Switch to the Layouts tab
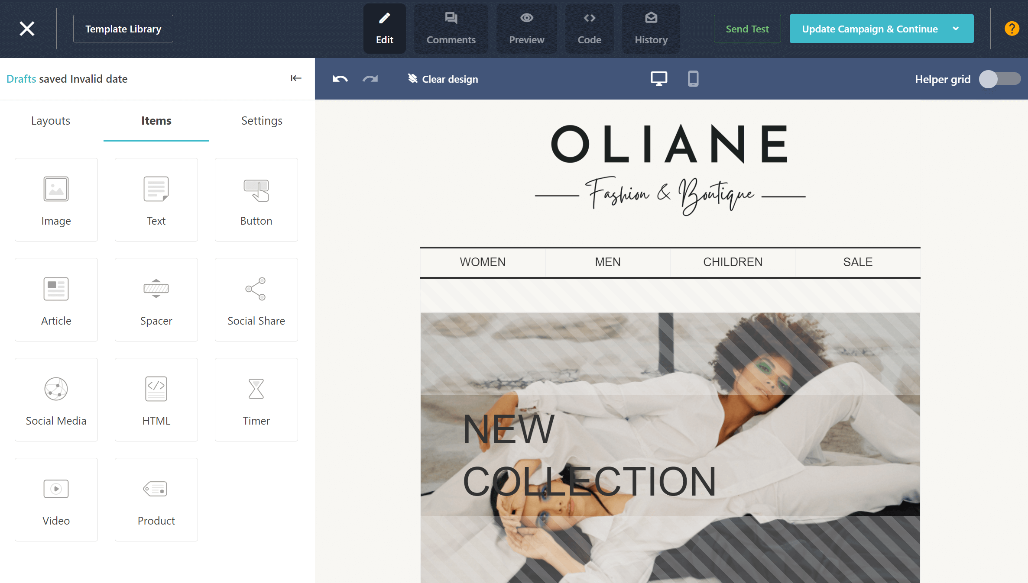This screenshot has width=1028, height=583. tap(49, 121)
